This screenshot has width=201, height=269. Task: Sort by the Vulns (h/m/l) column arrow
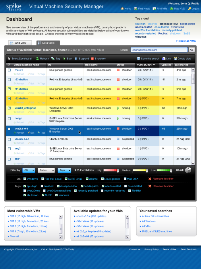(x=154, y=65)
